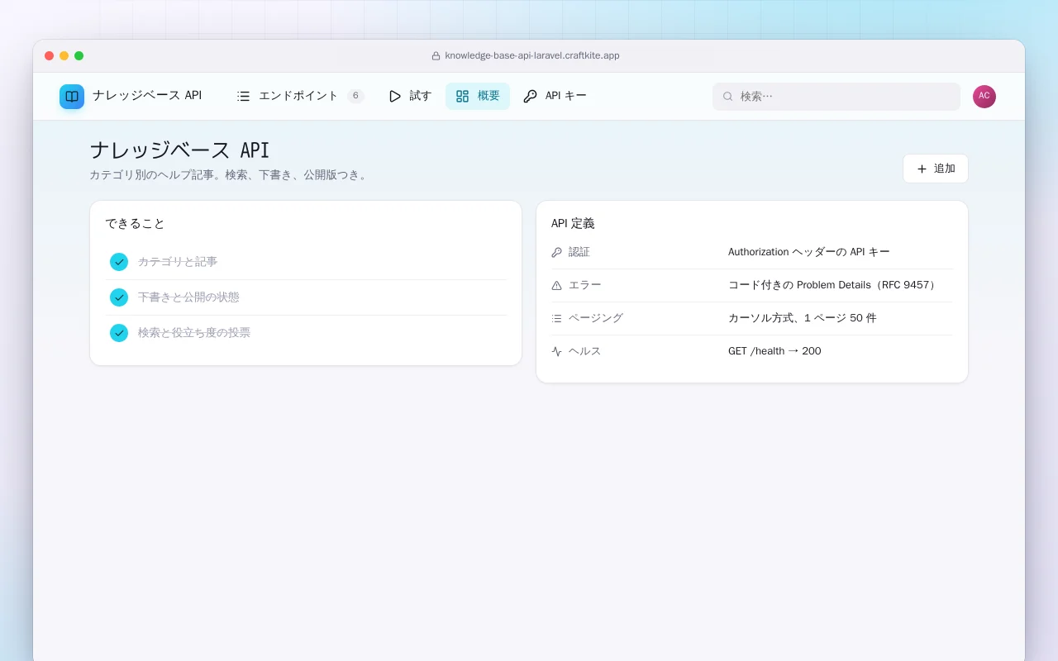1058x661 pixels.
Task: Click the grid icon beside 概要
Action: [463, 96]
